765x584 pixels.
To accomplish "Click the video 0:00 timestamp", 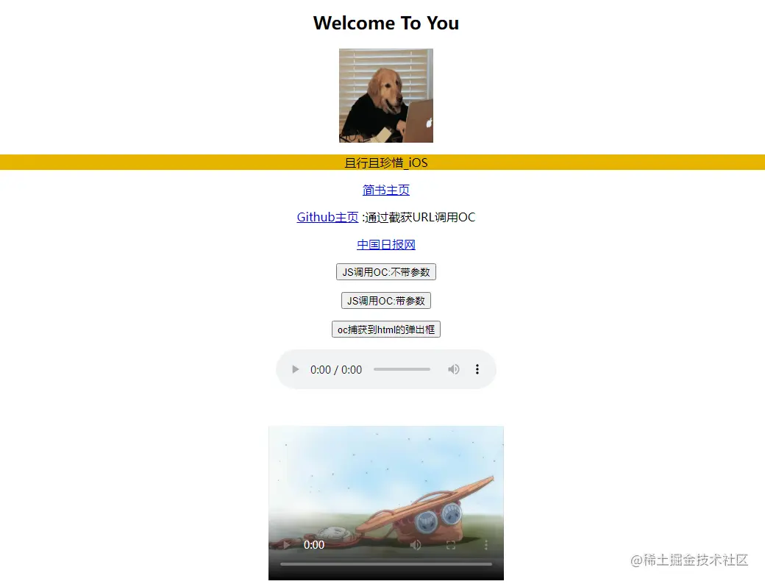I will coord(313,545).
